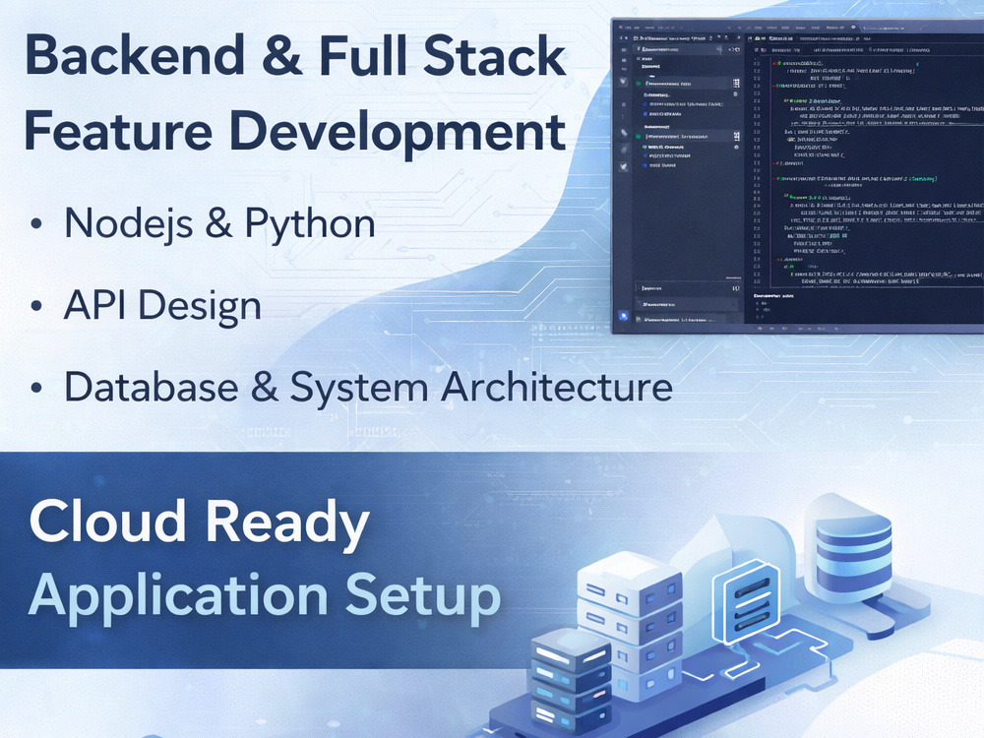Click the light-blue "Application Setup" banner text
The height and width of the screenshot is (738, 984).
coord(264,595)
